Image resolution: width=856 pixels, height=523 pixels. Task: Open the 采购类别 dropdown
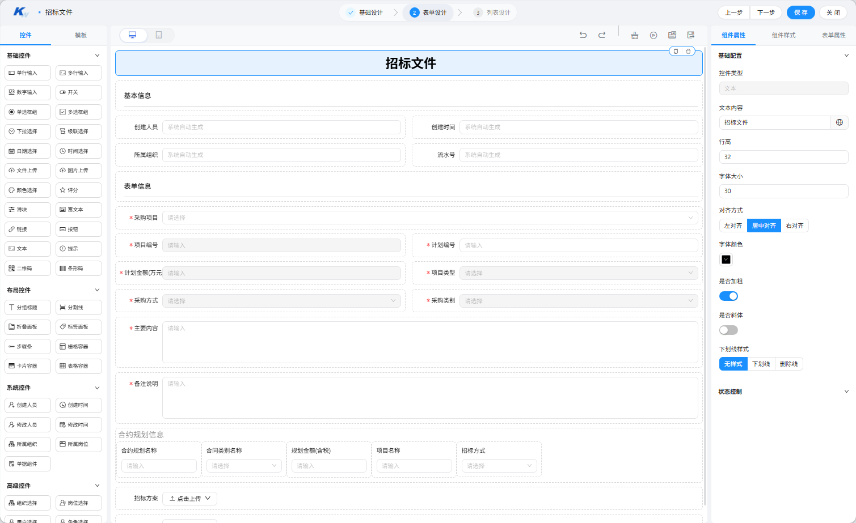pos(579,301)
